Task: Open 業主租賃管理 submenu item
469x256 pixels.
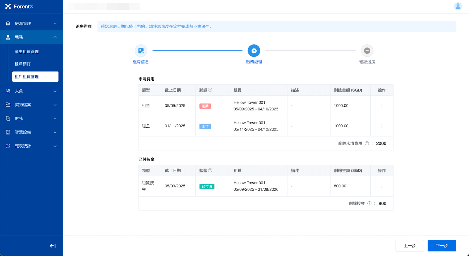Action: click(27, 52)
